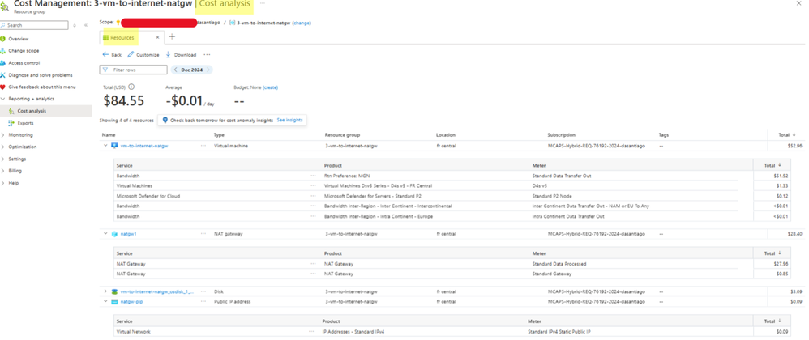
Task: Click the Change scope icon
Action: click(x=3, y=51)
